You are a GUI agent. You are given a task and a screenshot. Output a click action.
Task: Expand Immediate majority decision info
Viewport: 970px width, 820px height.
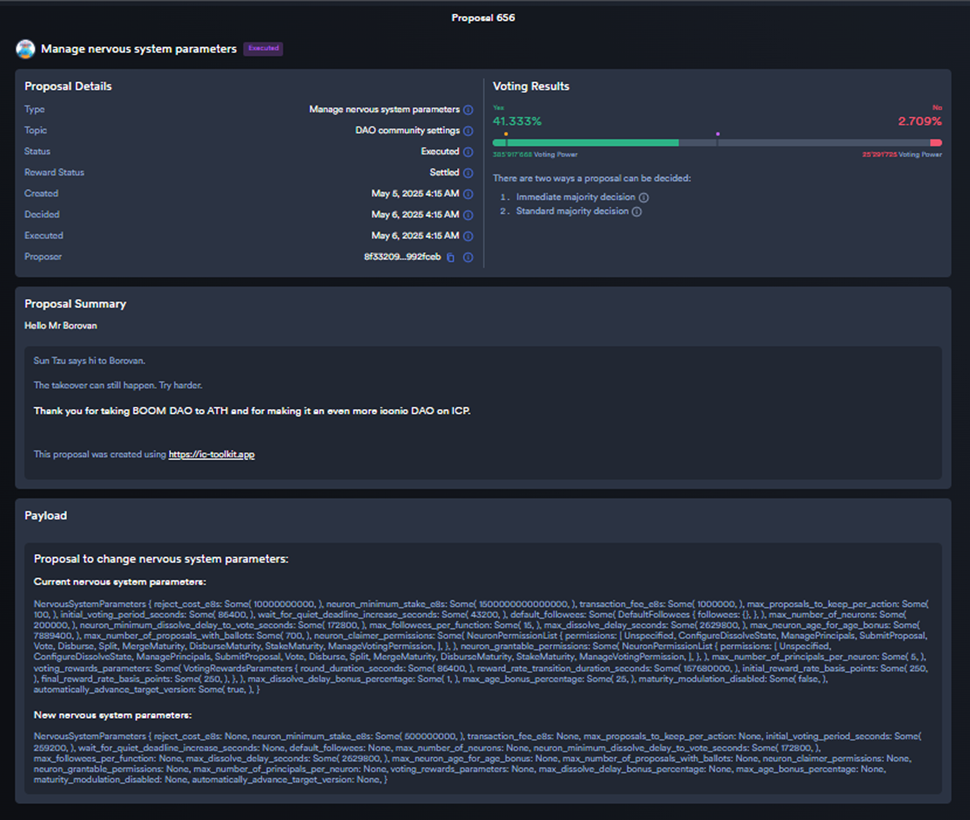644,198
